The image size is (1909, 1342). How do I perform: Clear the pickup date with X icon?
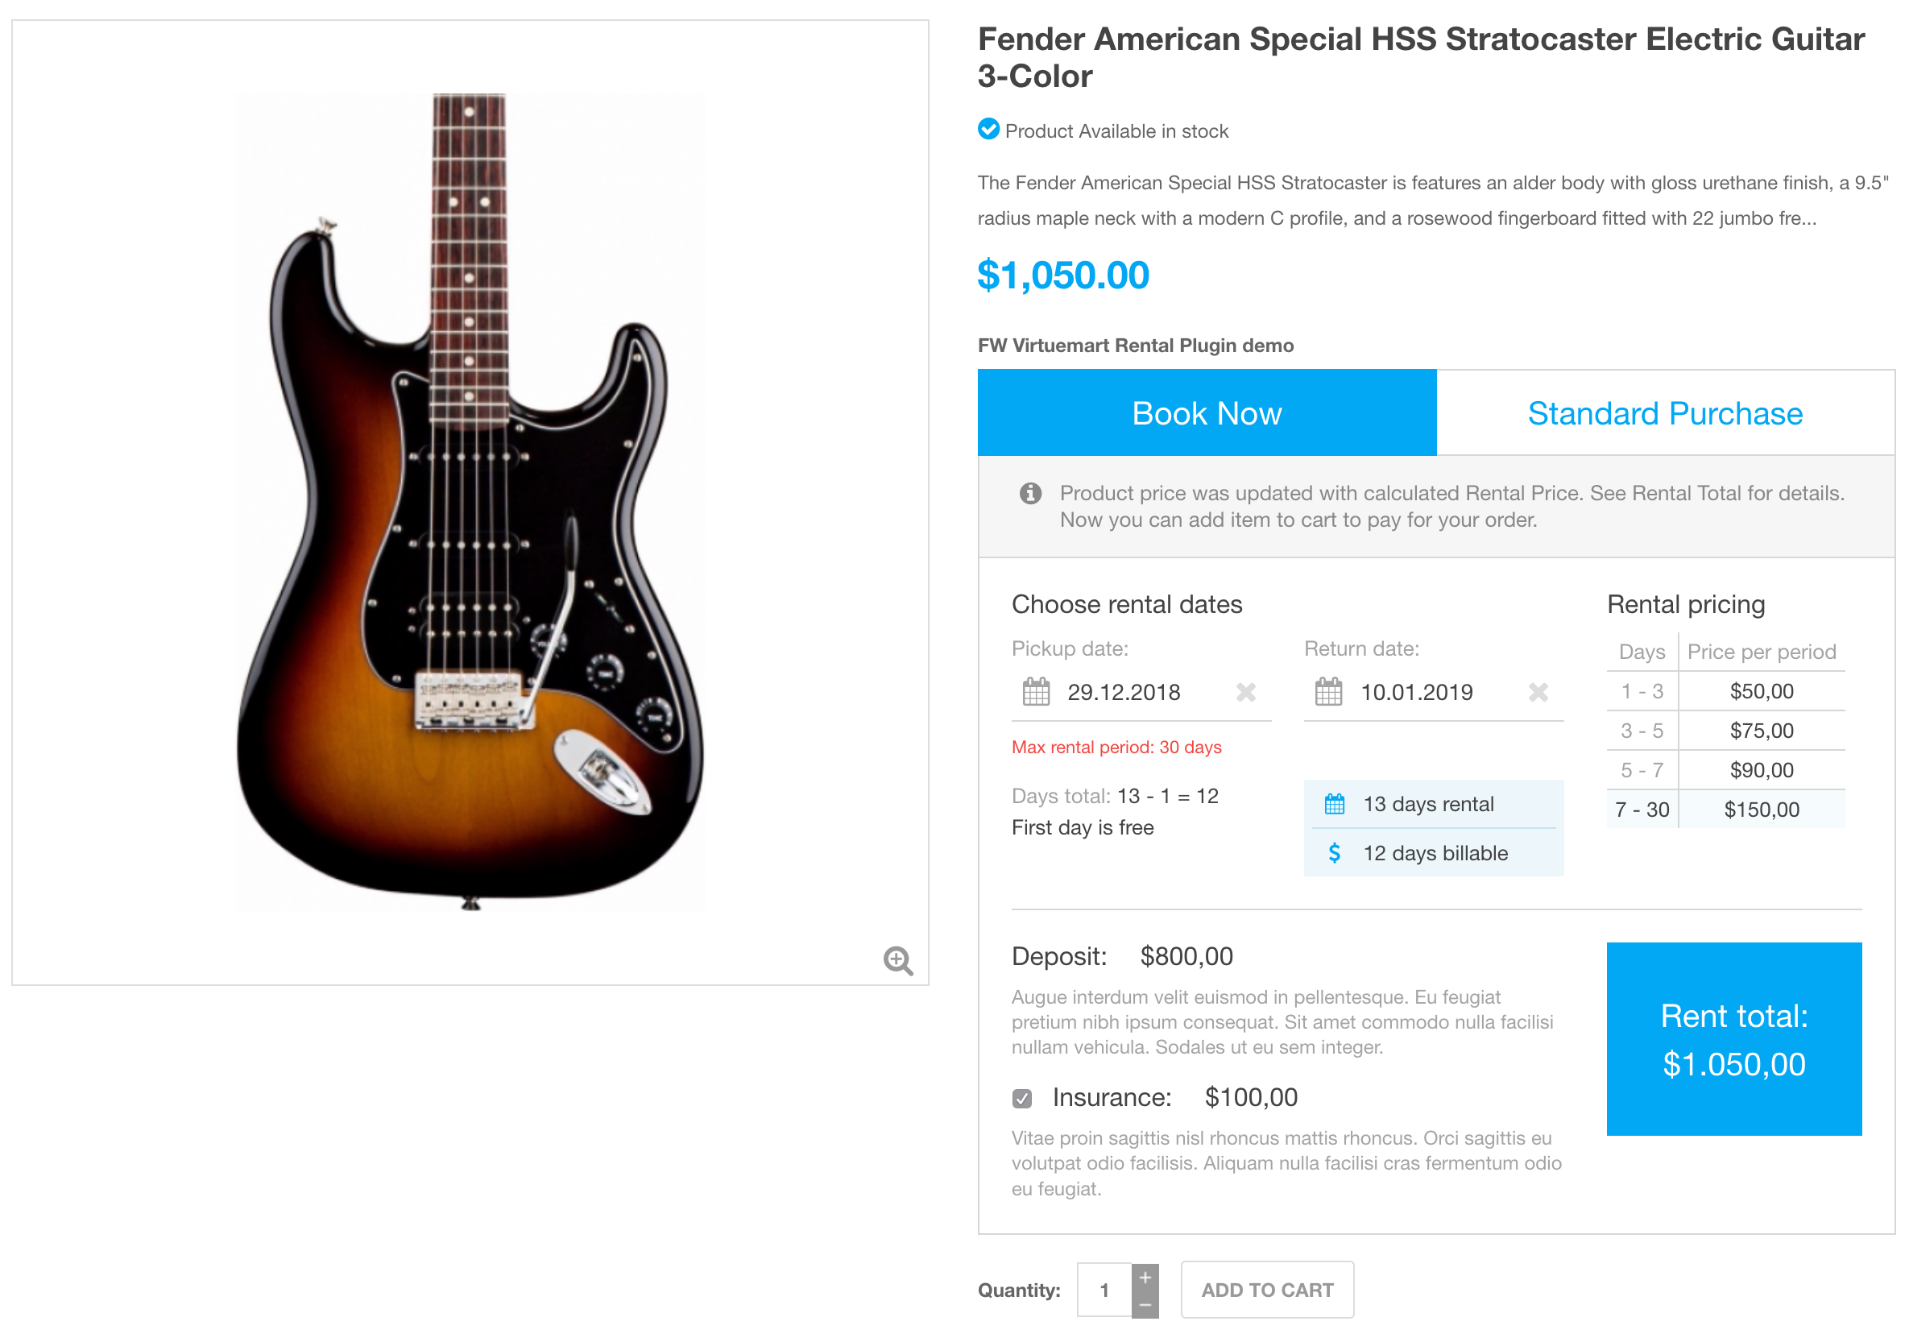[x=1245, y=692]
